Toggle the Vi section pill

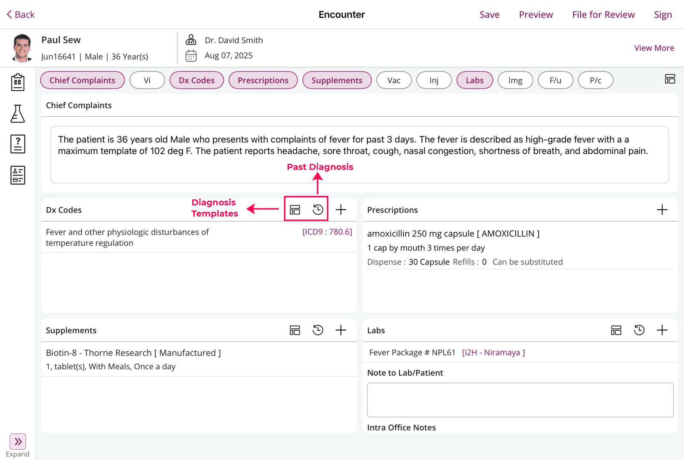[147, 80]
